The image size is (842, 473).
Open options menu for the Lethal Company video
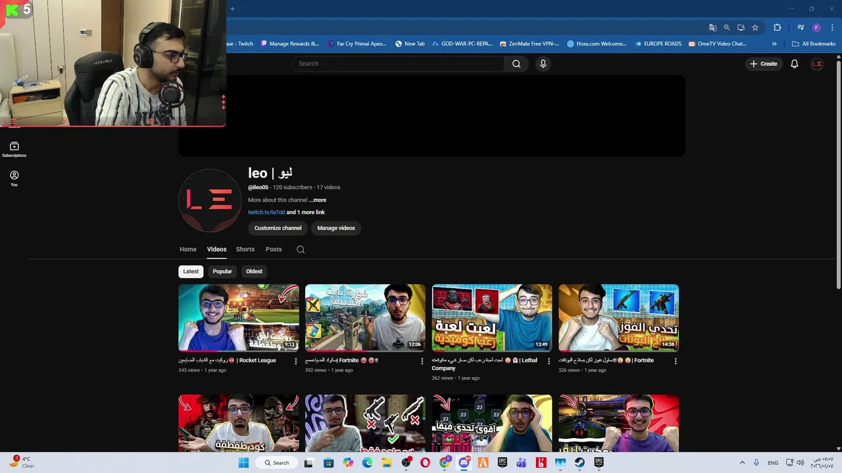[x=549, y=361]
